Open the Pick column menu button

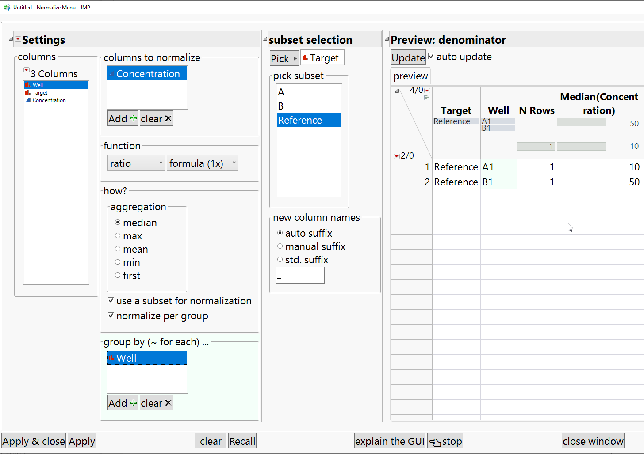[x=284, y=58]
